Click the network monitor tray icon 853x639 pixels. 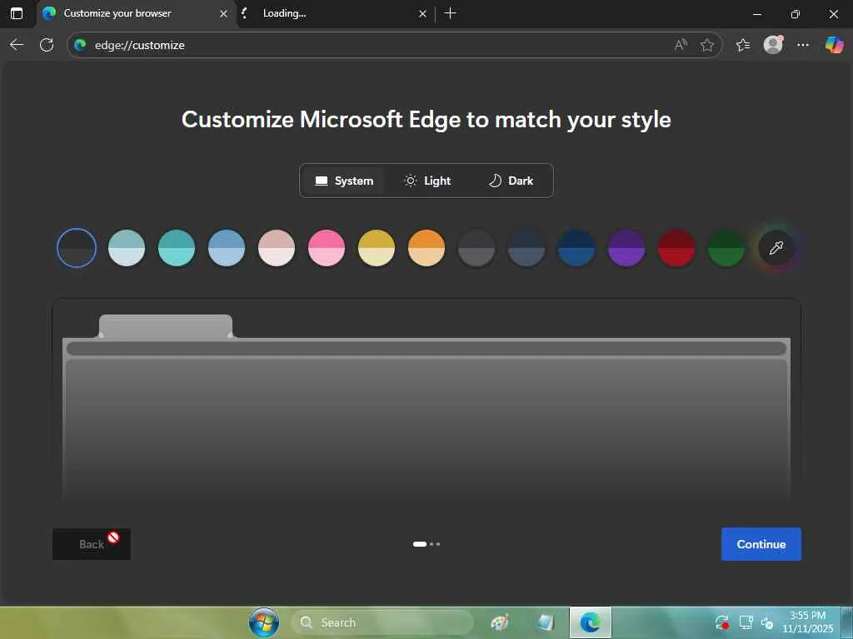click(x=746, y=622)
